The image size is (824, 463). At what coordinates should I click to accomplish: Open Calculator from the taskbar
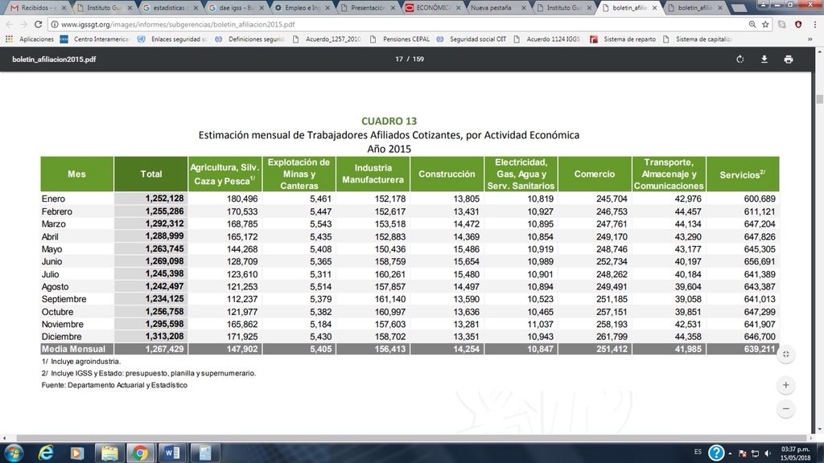coord(205,453)
